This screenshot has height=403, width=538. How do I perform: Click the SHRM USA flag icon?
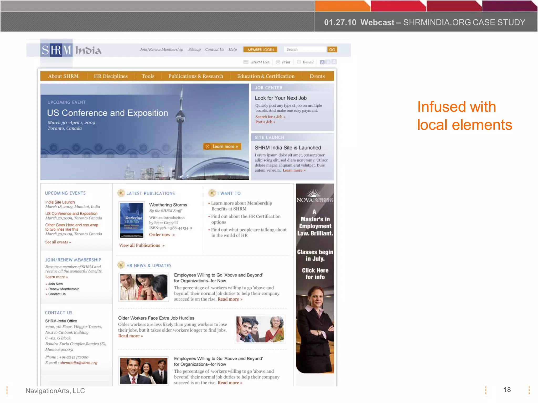pos(246,62)
